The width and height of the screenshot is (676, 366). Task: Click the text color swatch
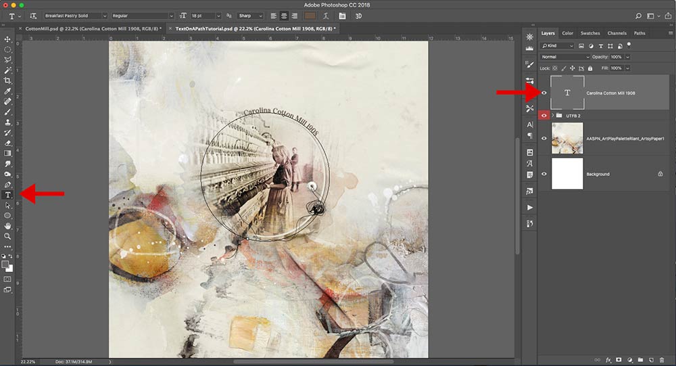tap(310, 16)
